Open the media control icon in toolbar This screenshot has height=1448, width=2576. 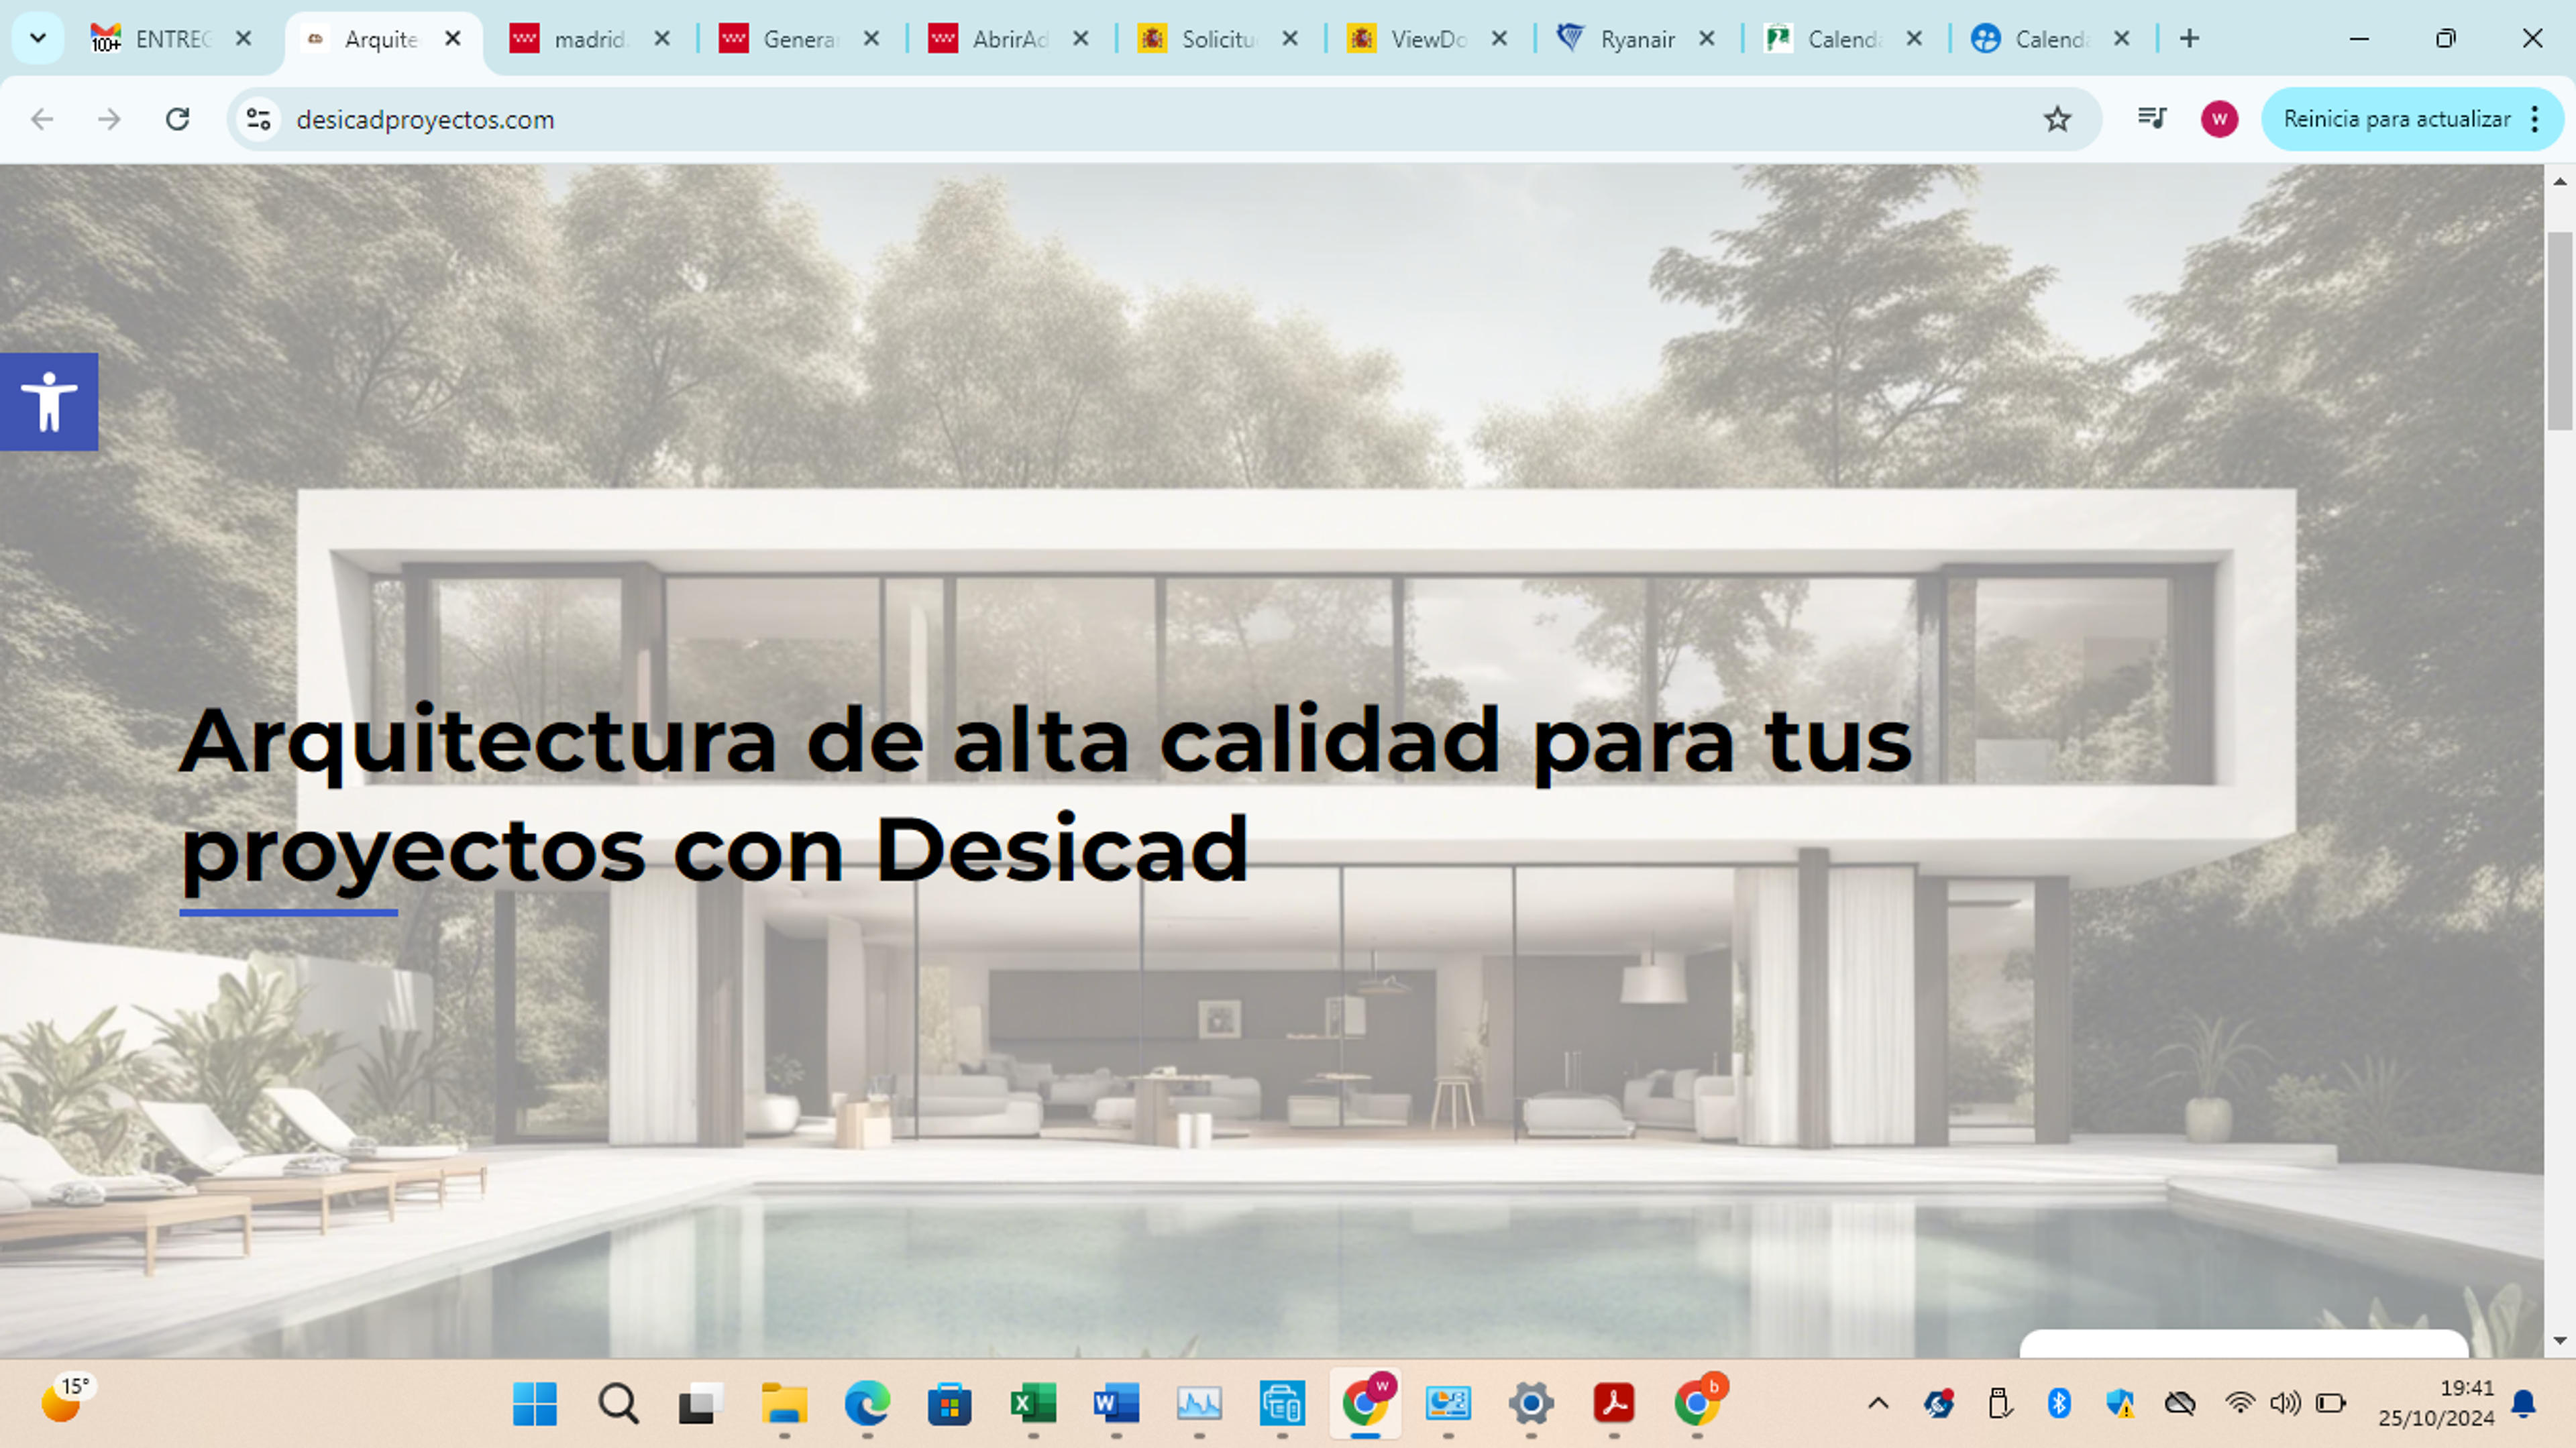click(x=2151, y=119)
